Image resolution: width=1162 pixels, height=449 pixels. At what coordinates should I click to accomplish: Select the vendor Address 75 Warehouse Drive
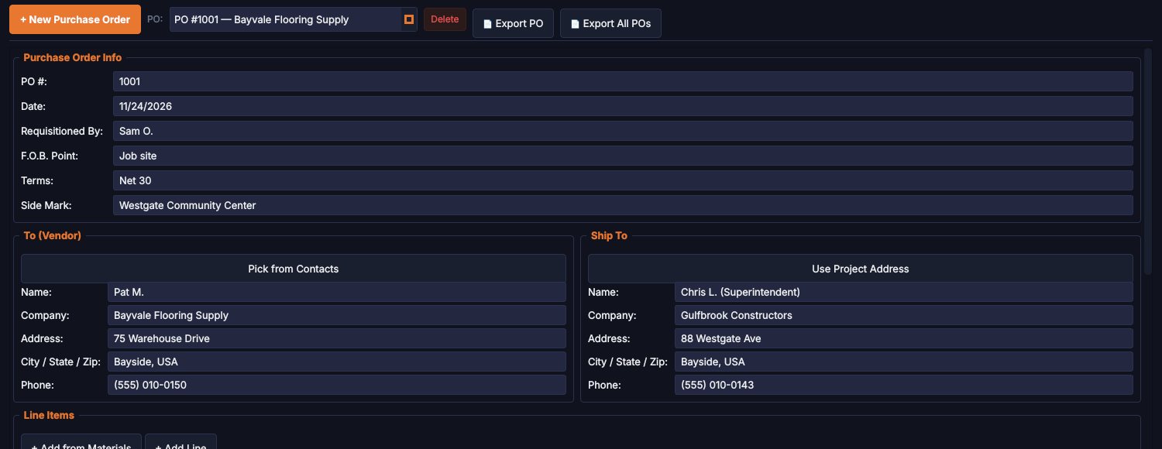337,338
